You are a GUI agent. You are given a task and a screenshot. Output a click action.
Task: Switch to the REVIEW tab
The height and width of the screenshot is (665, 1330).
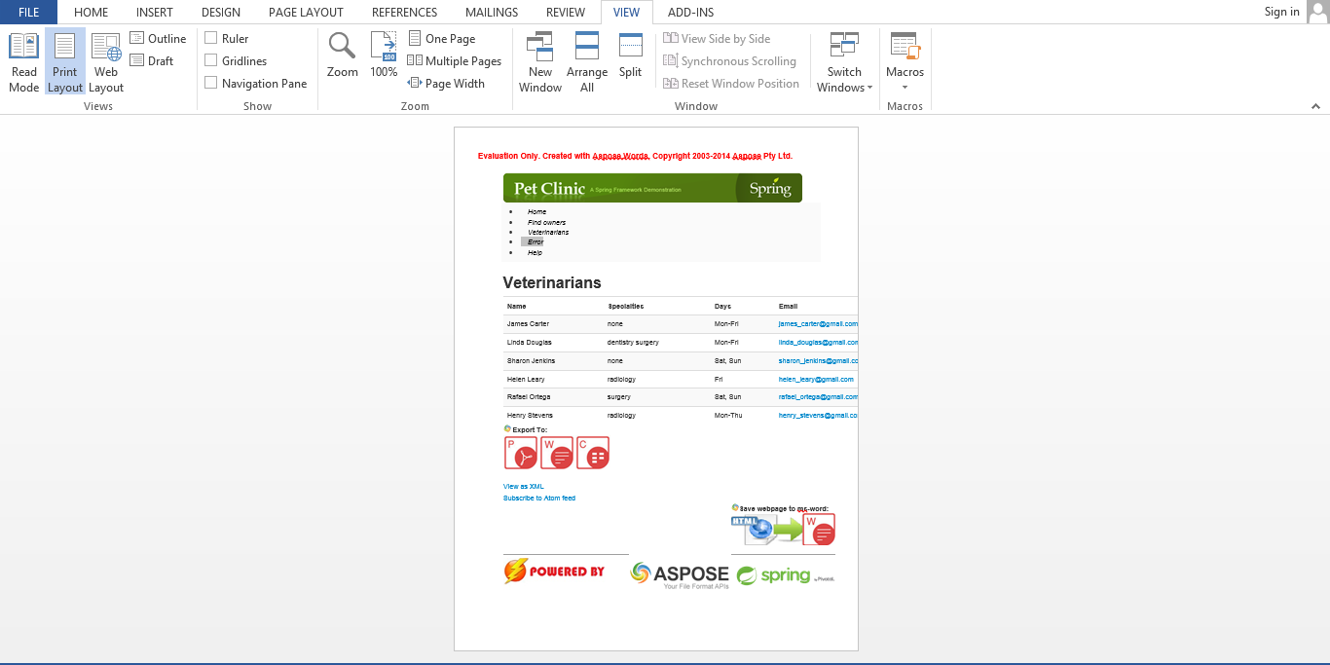point(566,12)
